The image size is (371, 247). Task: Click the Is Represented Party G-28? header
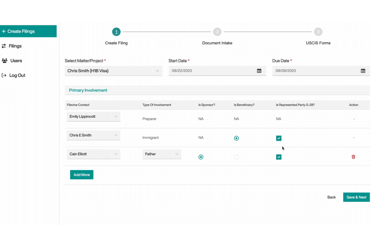tap(295, 105)
